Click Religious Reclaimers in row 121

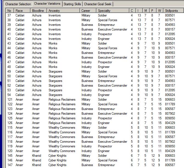click(62, 100)
